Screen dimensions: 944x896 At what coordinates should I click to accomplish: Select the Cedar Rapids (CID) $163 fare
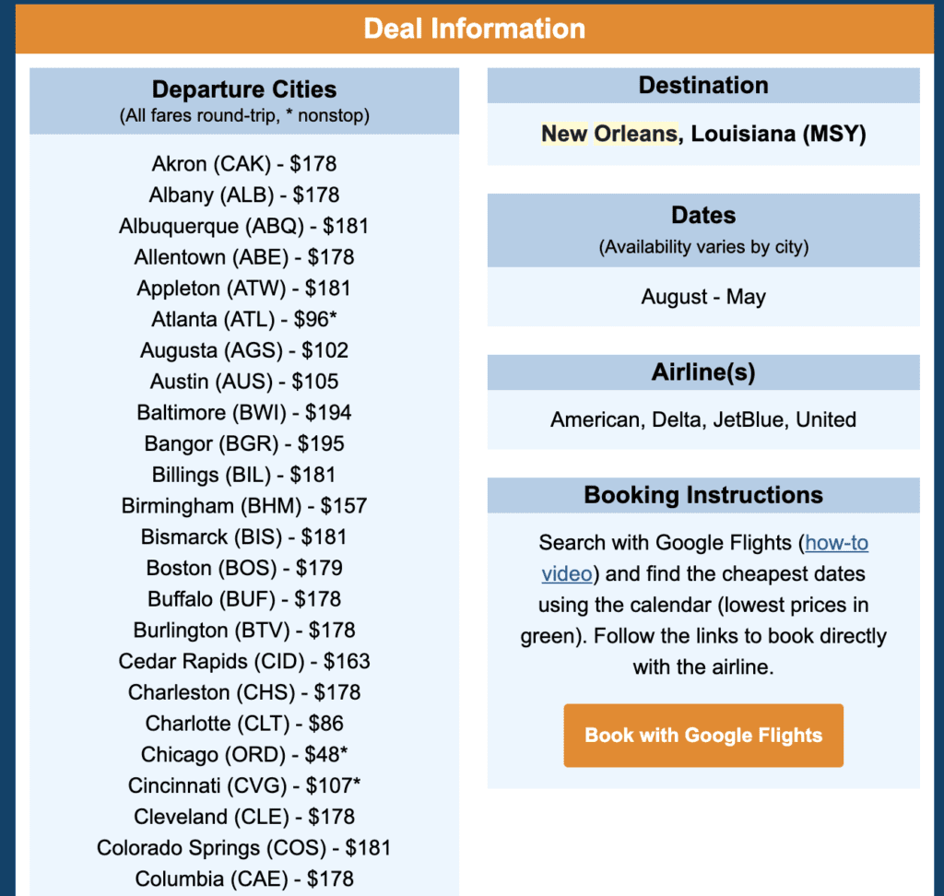(243, 661)
